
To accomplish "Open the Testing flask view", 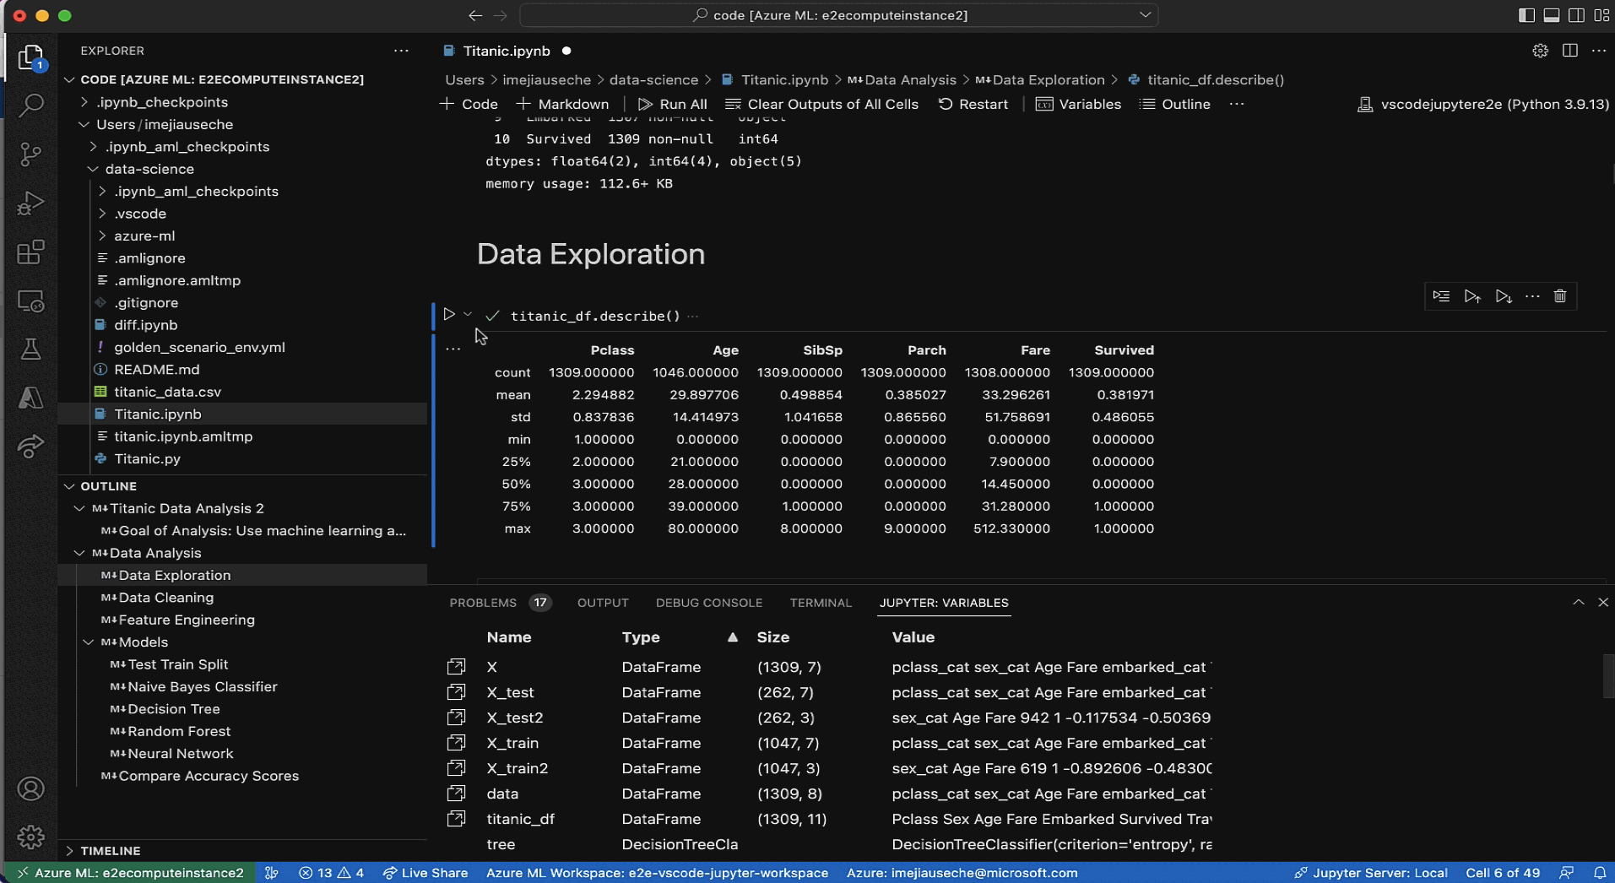I will click(x=31, y=349).
